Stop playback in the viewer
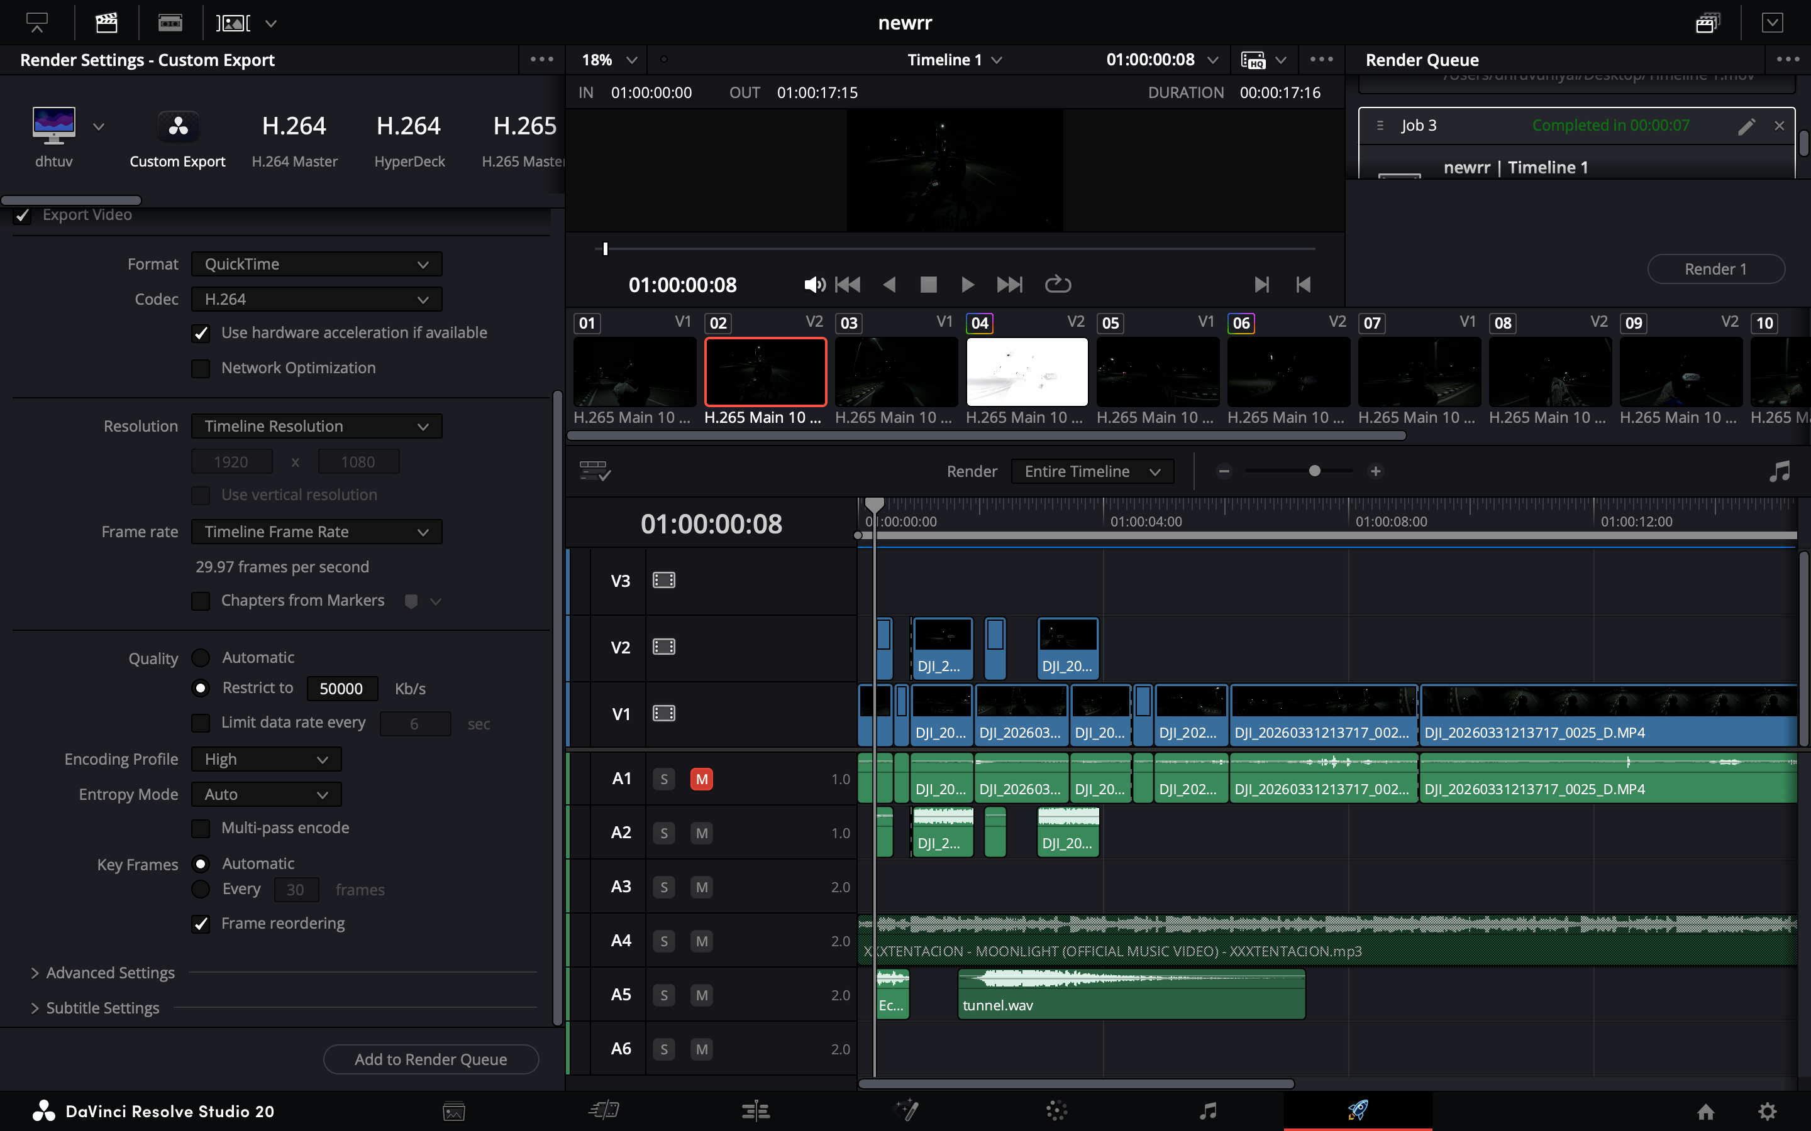The image size is (1811, 1131). point(928,284)
